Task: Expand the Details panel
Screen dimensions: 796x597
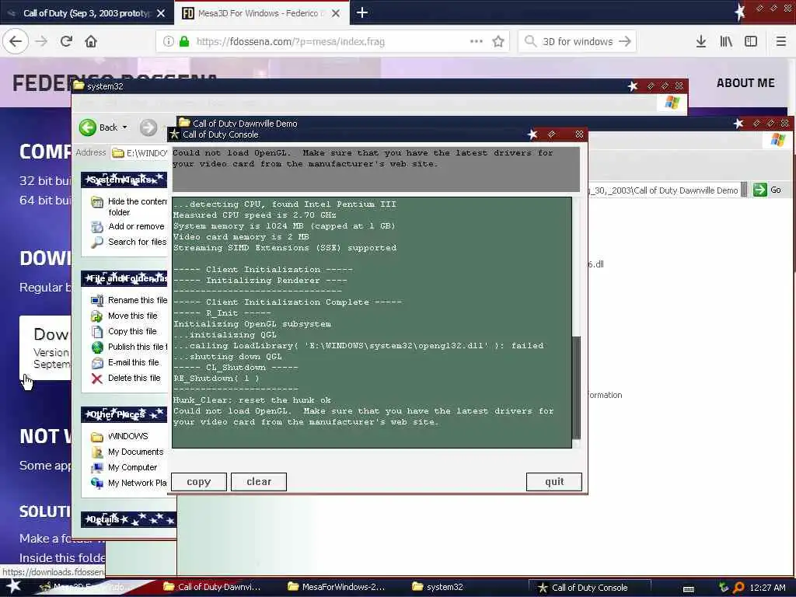Action: point(128,519)
